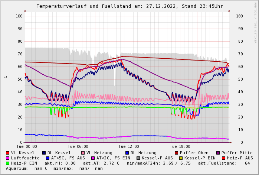Image resolution: width=259 pixels, height=175 pixels.
Task: Click the purple Puffer Mitte legend swatch
Action: (x=218, y=153)
